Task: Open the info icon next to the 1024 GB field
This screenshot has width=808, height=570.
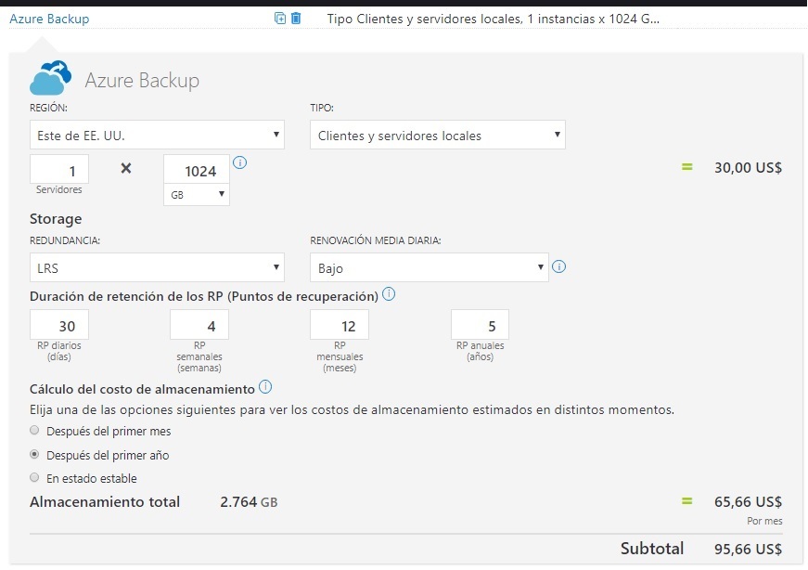Action: pyautogui.click(x=239, y=162)
